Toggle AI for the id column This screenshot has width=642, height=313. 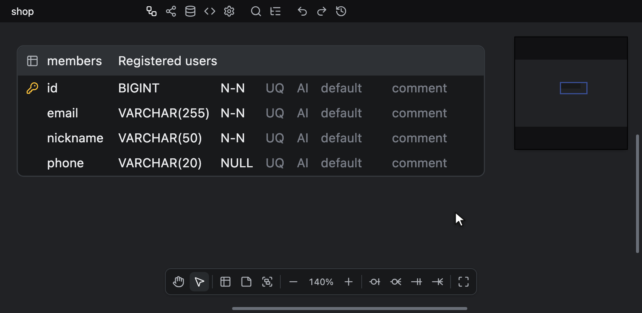click(303, 88)
